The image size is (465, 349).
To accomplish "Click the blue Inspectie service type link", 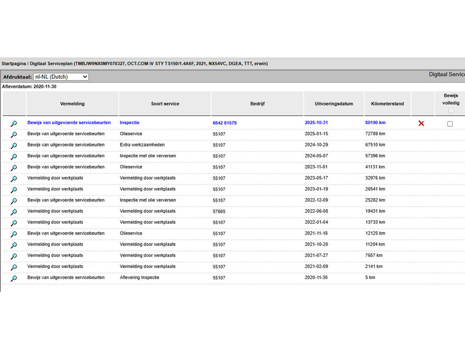I will 130,123.
